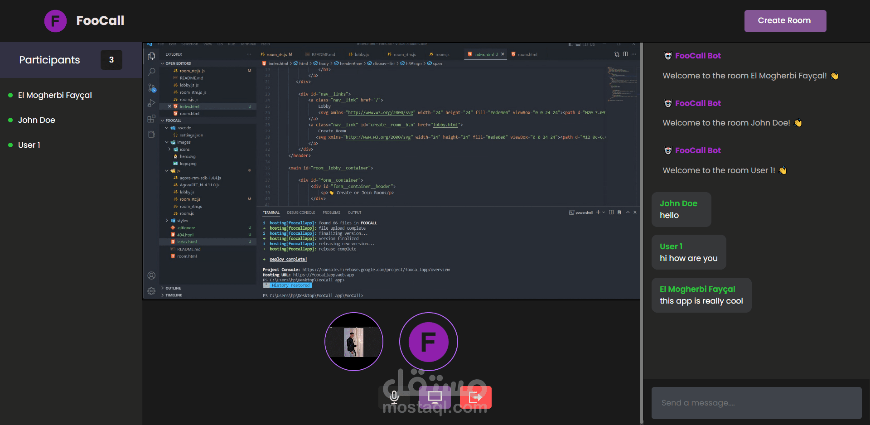Image resolution: width=870 pixels, height=425 pixels.
Task: Switch to the OUTPUT panel tab
Action: click(x=354, y=212)
